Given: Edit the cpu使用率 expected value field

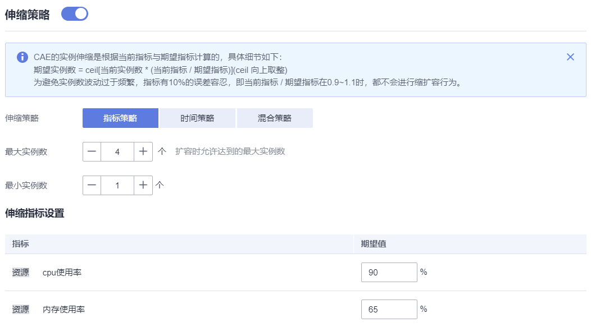Looking at the screenshot, I should (x=389, y=272).
